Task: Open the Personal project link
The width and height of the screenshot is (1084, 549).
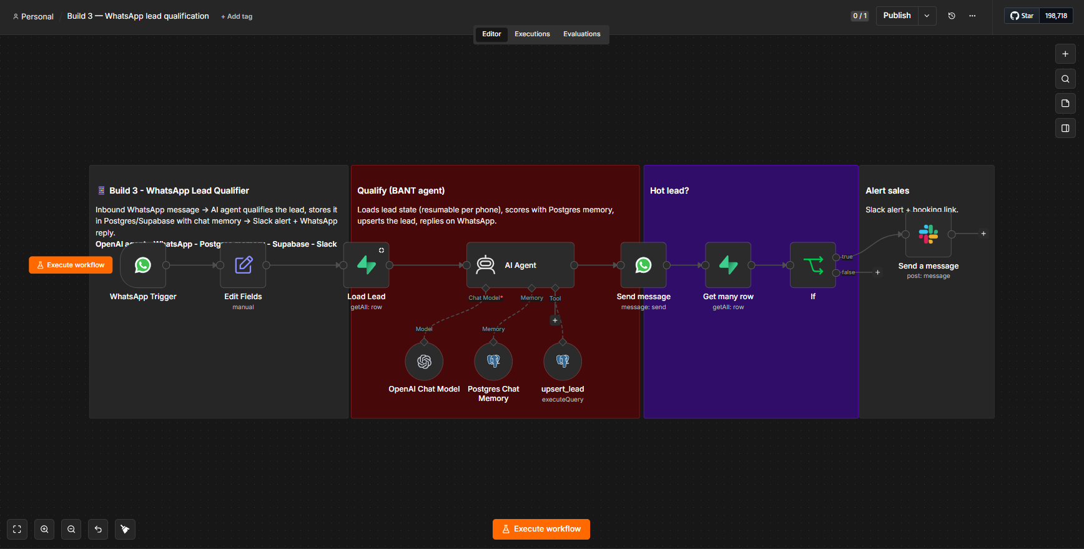Action: click(33, 16)
